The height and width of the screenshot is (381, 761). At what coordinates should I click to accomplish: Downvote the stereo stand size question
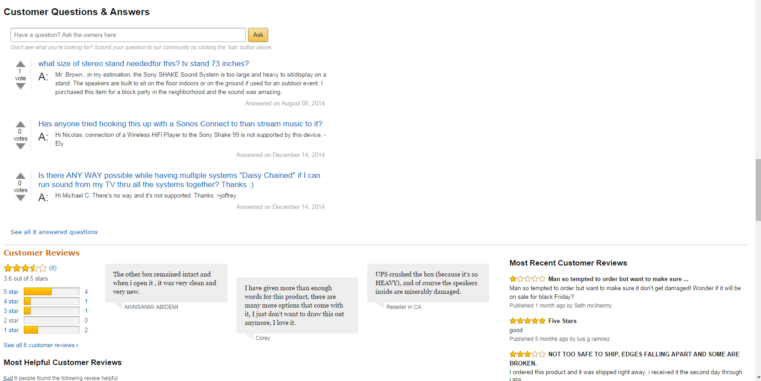(21, 86)
